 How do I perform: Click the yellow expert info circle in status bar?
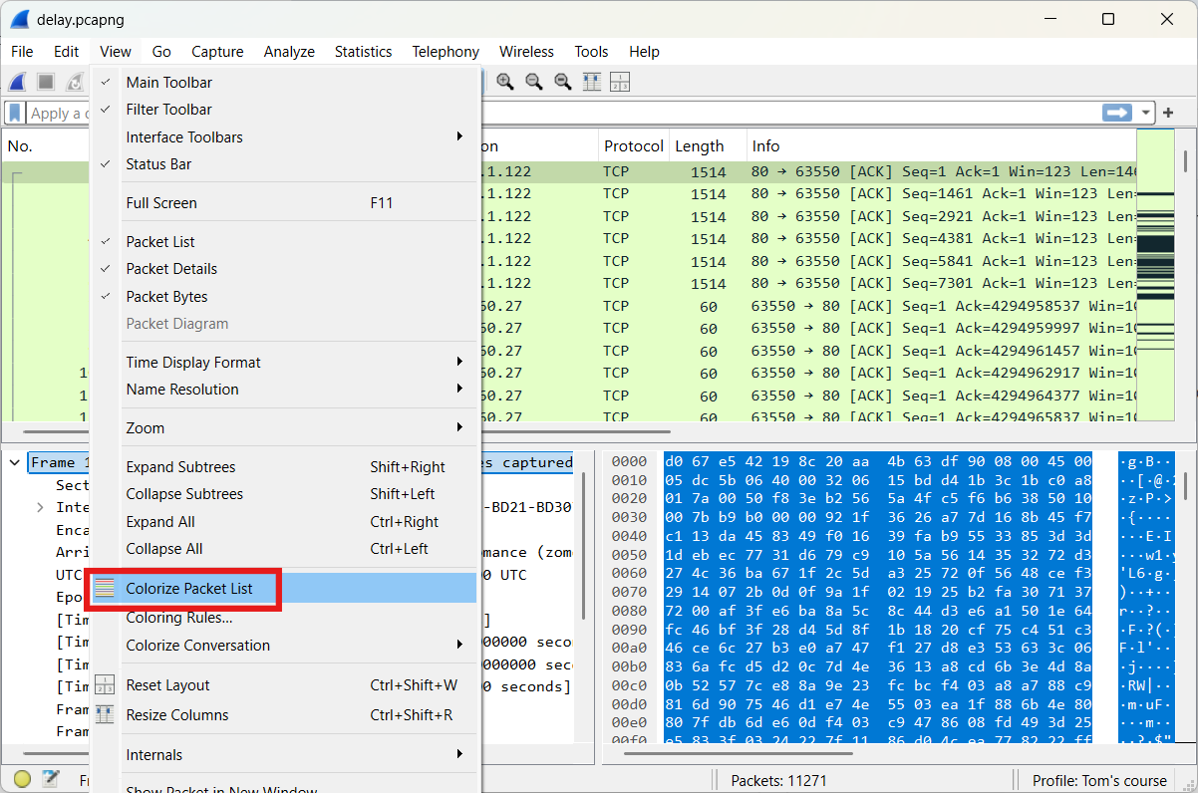point(22,780)
